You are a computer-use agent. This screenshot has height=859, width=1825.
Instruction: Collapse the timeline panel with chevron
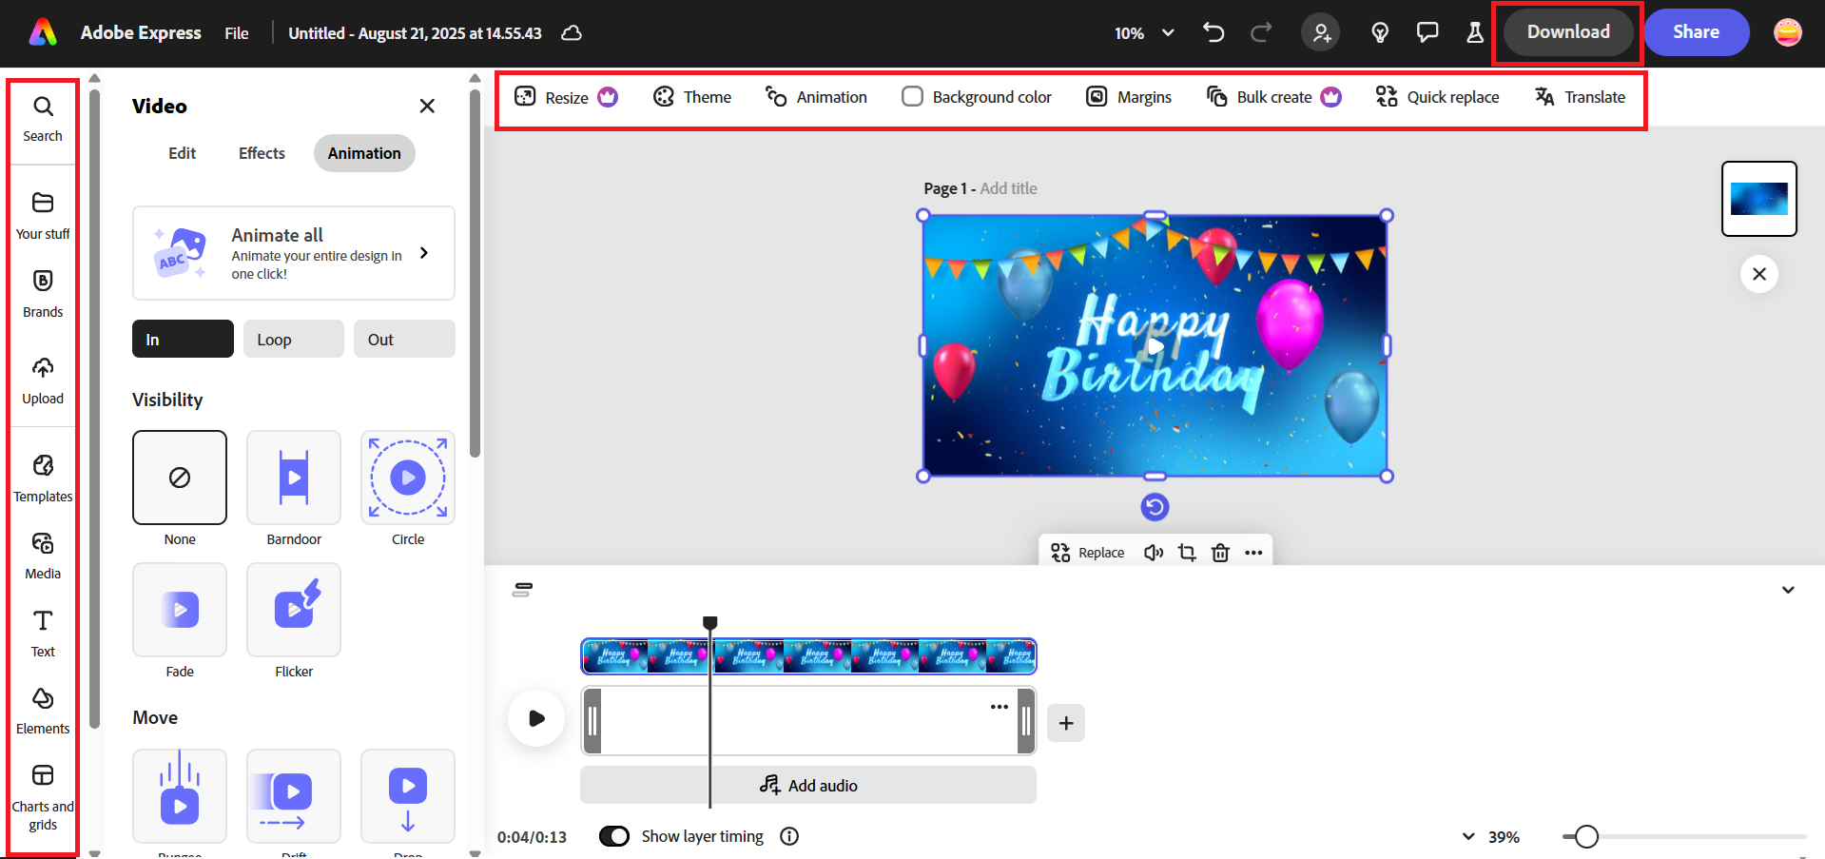tap(1788, 590)
